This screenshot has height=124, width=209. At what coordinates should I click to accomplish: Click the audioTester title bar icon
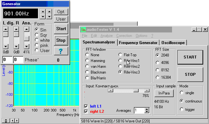(83, 30)
